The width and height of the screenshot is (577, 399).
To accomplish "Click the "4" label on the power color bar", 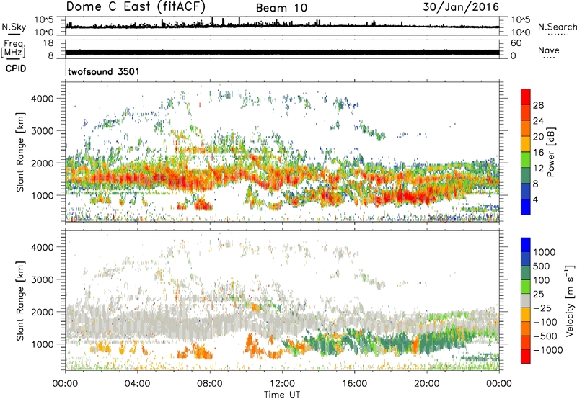I will (535, 199).
